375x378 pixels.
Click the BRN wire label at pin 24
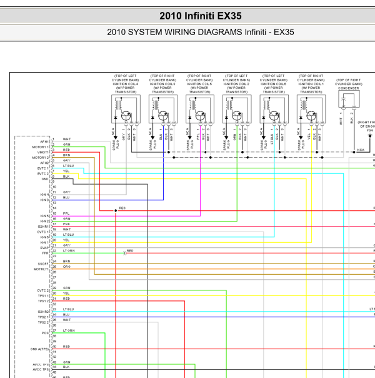coord(66,262)
